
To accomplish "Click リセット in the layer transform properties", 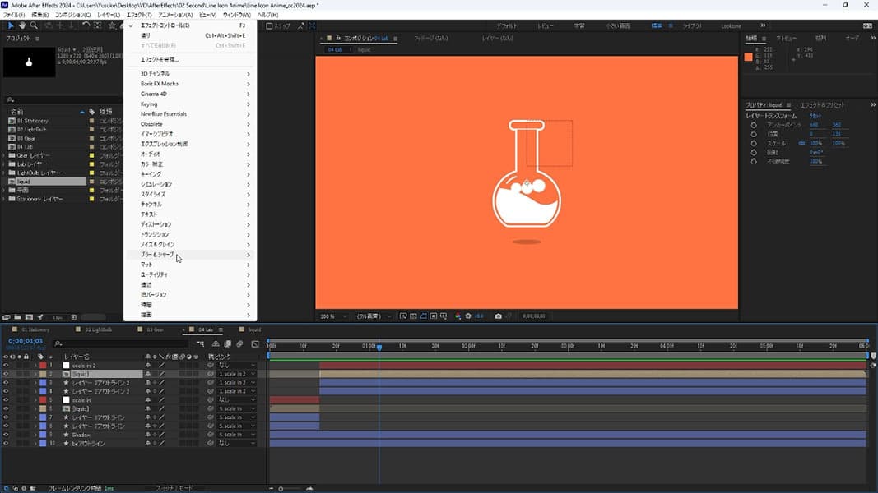I will coord(815,117).
